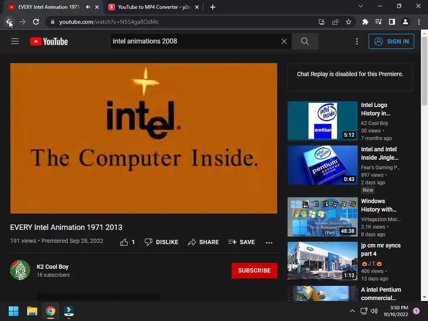Open the fourth taskbar app icon
Screen dimensions: 428x321
coord(69,311)
